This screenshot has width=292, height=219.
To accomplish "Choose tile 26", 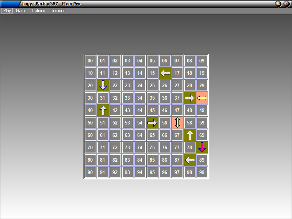I will [165, 85].
